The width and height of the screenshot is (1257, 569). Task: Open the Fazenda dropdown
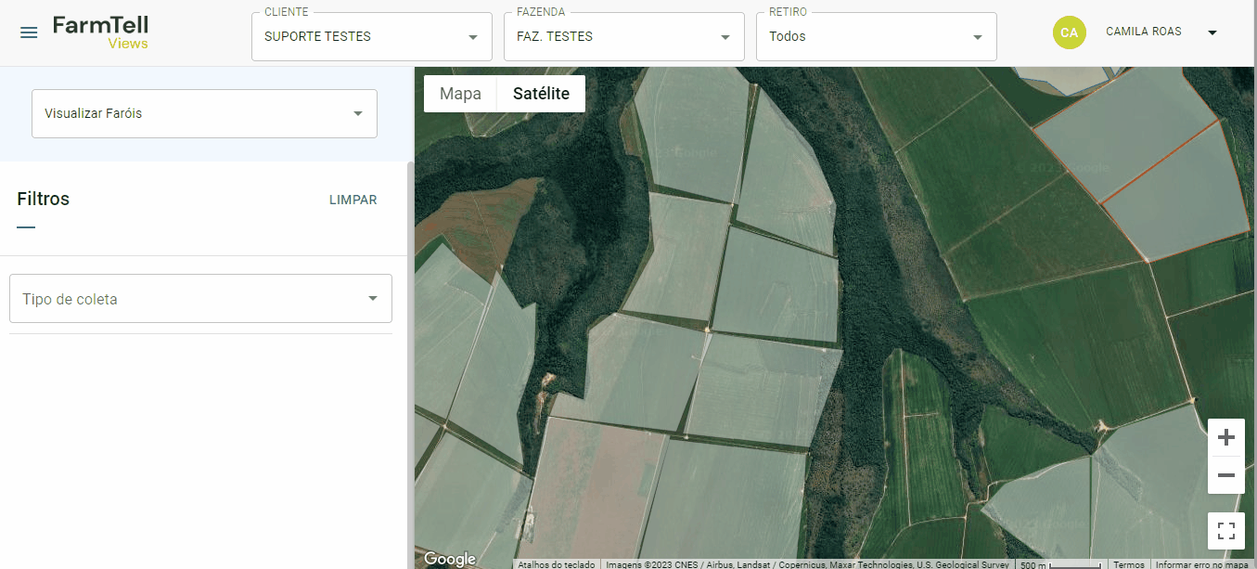click(x=623, y=37)
